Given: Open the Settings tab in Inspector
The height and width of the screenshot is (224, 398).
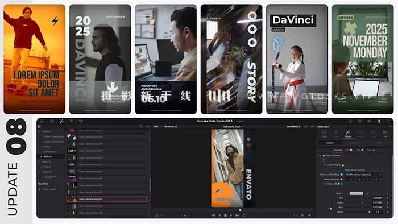Looking at the screenshot, I should [x=371, y=150].
